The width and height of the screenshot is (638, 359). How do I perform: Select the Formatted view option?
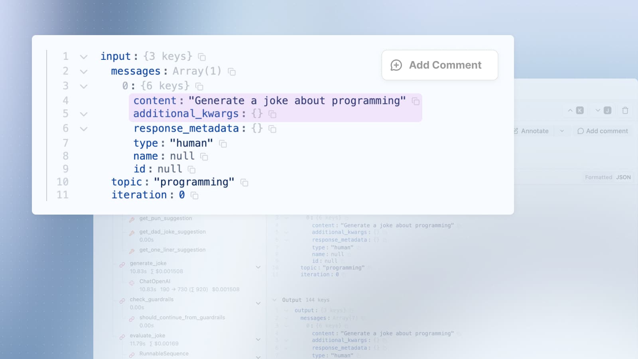pyautogui.click(x=598, y=178)
